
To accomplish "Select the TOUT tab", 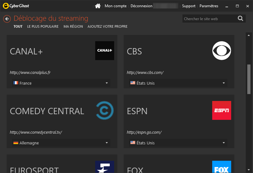I will coord(18,26).
